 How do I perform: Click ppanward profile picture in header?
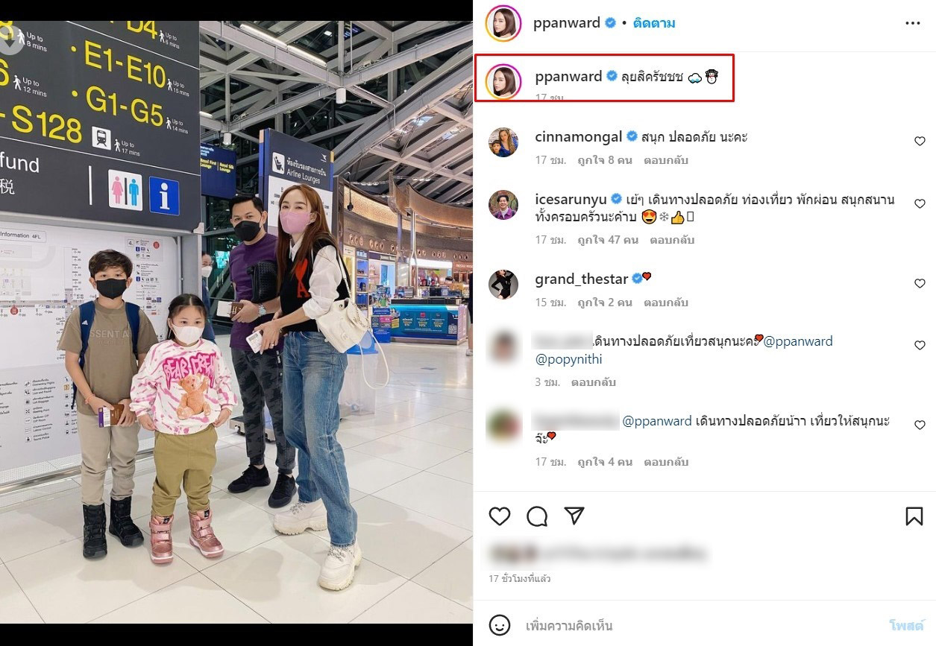click(503, 23)
